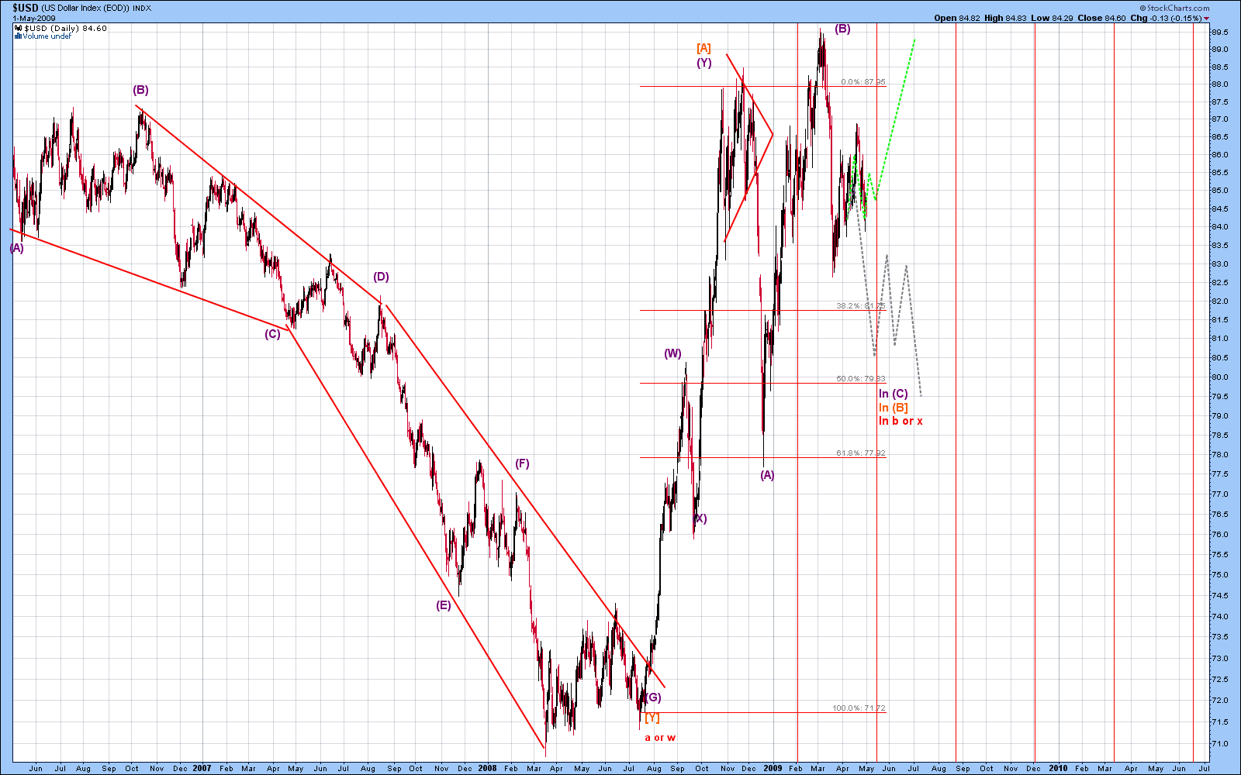The image size is (1241, 775).
Task: Click the volume bars icon next to Volume undef
Action: click(x=18, y=36)
